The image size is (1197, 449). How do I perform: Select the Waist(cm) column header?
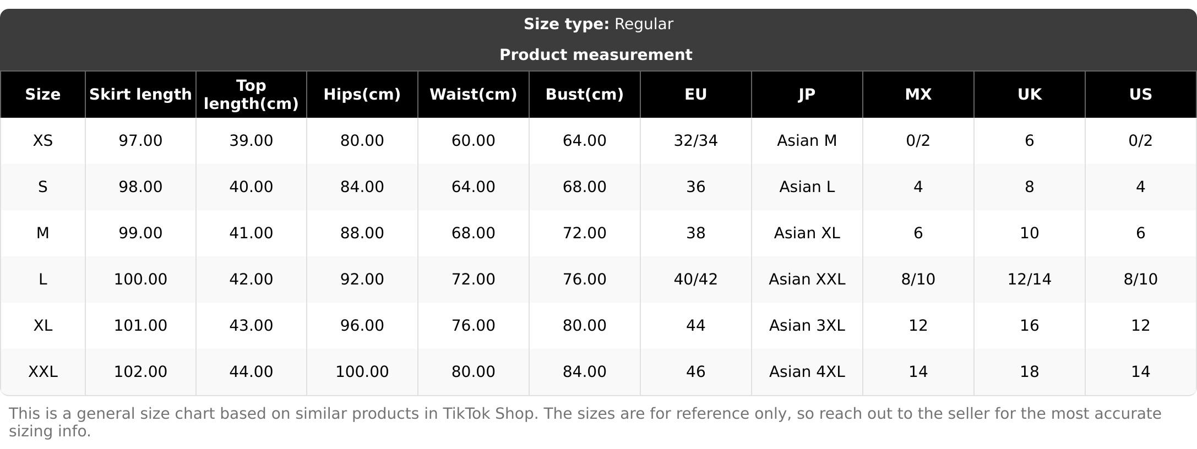473,95
